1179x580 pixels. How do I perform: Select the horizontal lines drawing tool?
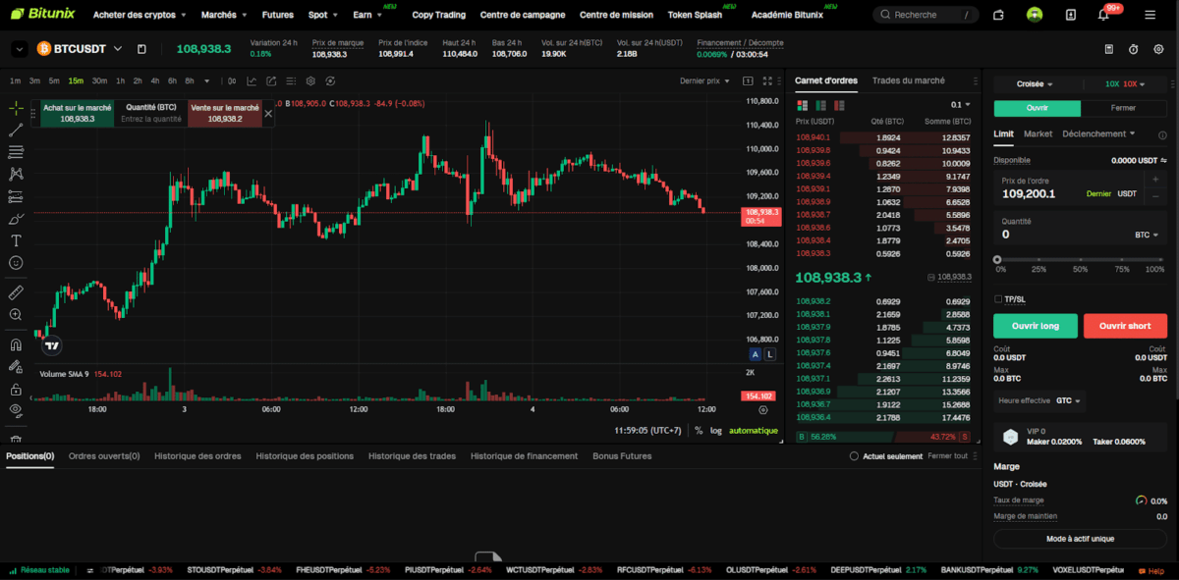[16, 152]
